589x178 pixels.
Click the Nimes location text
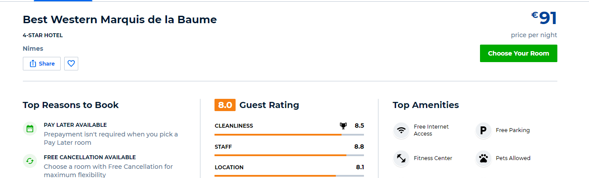click(x=33, y=49)
